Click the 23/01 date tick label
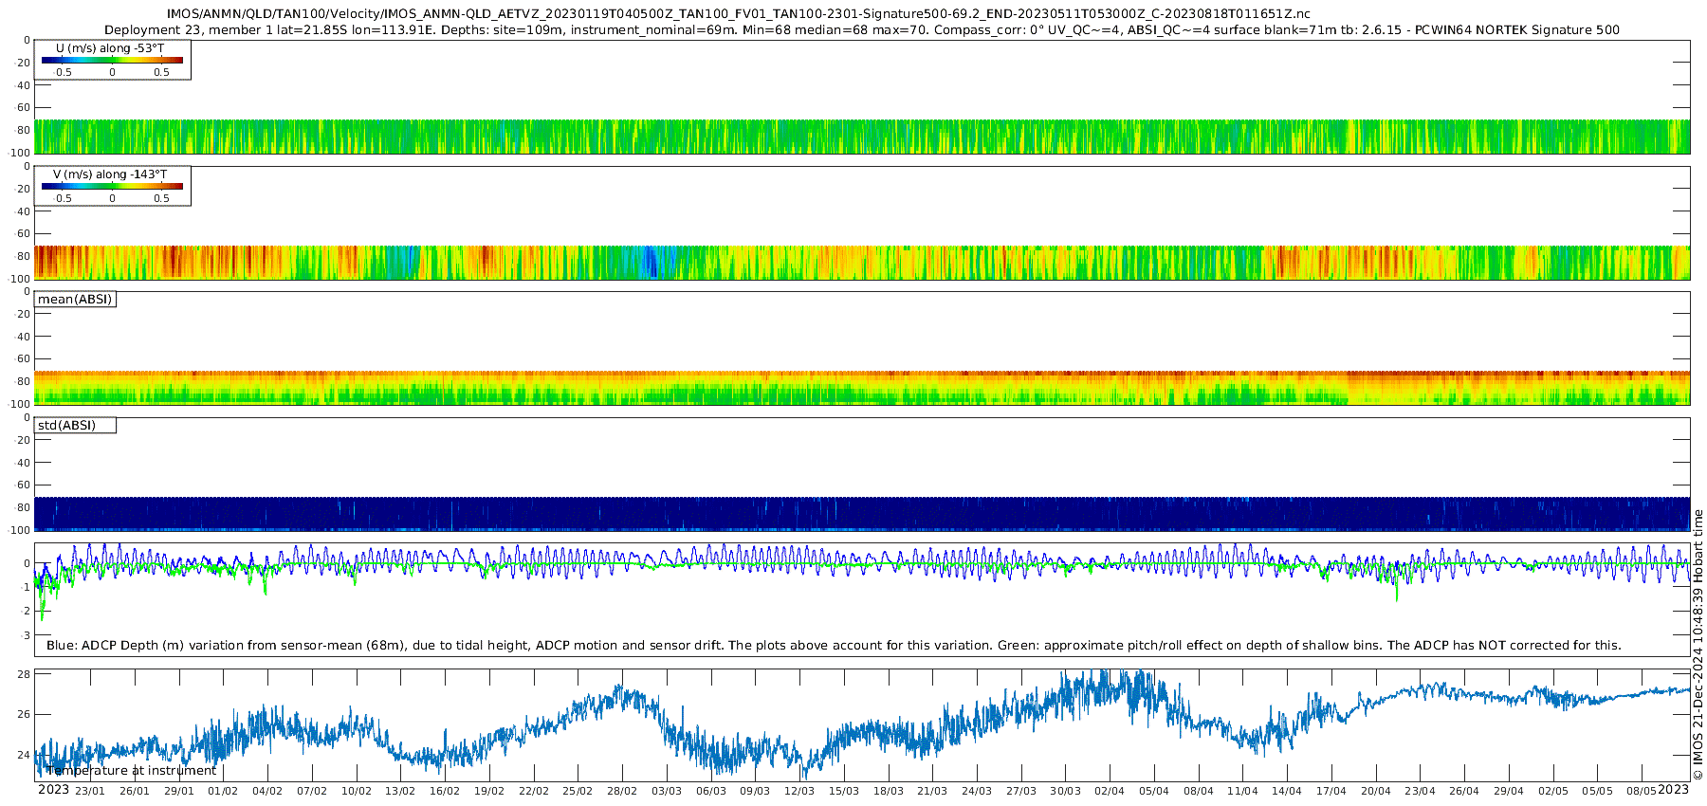 (90, 791)
